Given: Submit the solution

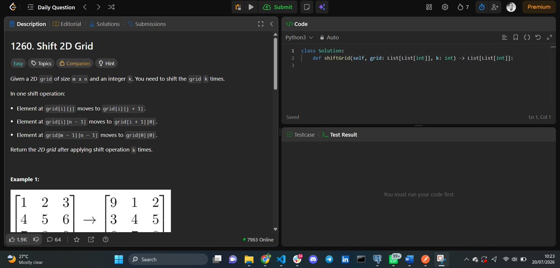Looking at the screenshot, I should pyautogui.click(x=278, y=7).
